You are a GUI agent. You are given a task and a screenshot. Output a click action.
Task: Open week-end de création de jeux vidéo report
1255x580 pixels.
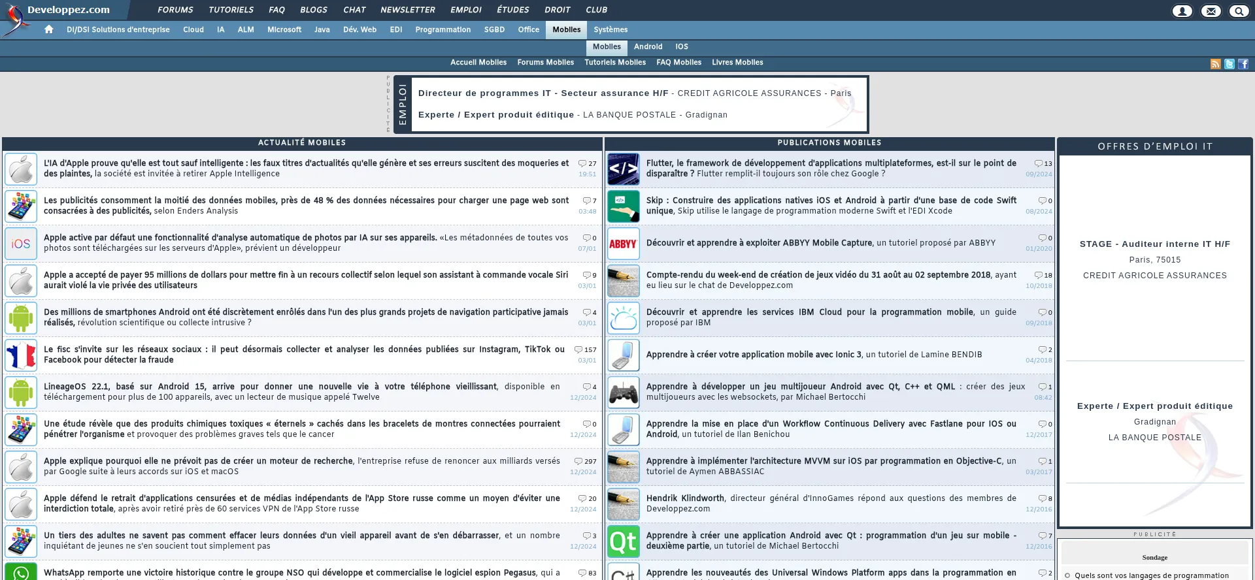831,280
